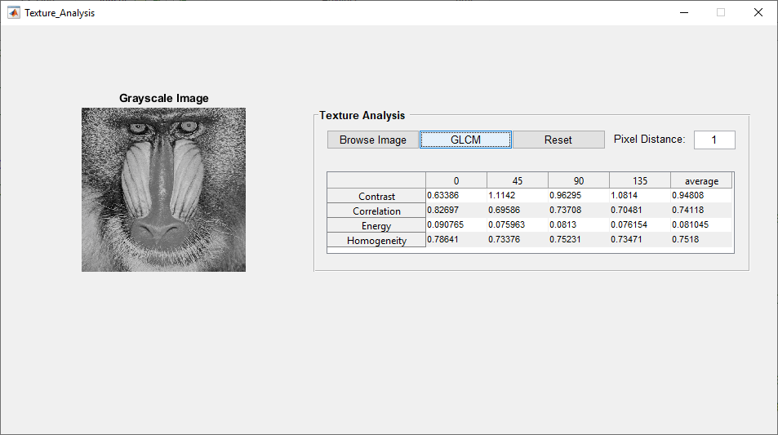Viewport: 778px width, 435px height.
Task: Click the 0 degree column header
Action: [x=456, y=180]
